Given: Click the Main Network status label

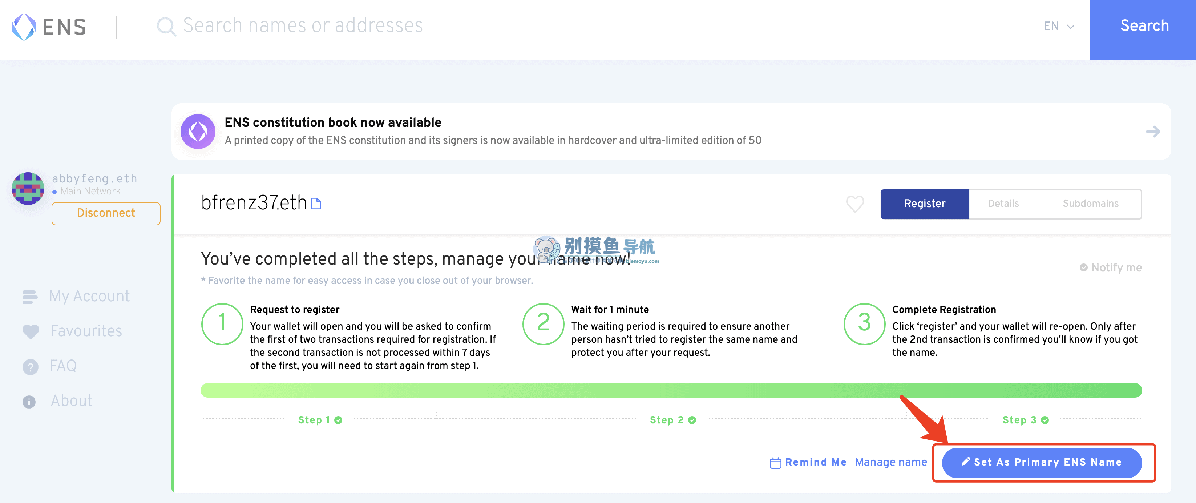Looking at the screenshot, I should 90,192.
